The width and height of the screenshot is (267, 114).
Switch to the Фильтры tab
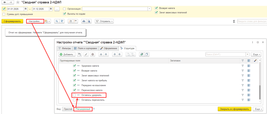point(65,48)
